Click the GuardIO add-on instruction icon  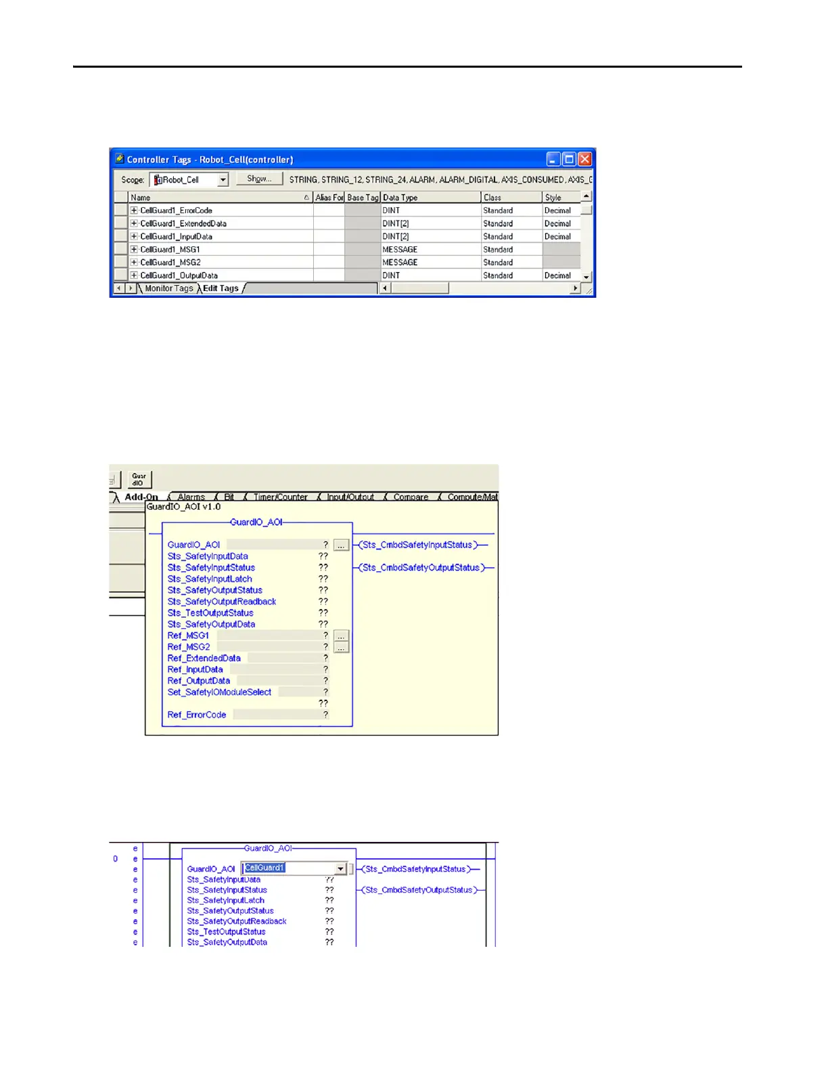139,480
